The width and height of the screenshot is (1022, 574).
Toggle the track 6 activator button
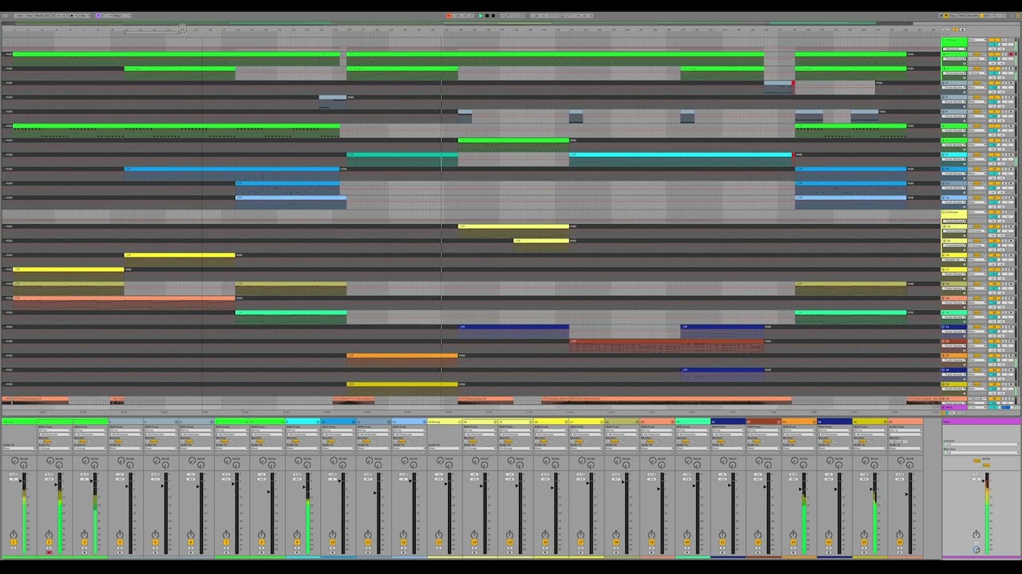pyautogui.click(x=191, y=542)
